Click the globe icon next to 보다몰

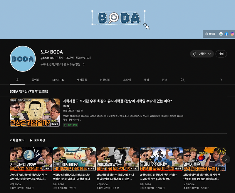(207, 34)
